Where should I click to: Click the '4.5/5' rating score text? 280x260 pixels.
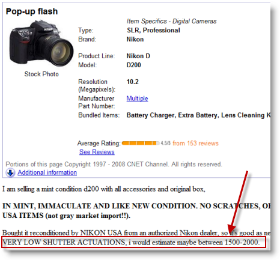[165, 143]
